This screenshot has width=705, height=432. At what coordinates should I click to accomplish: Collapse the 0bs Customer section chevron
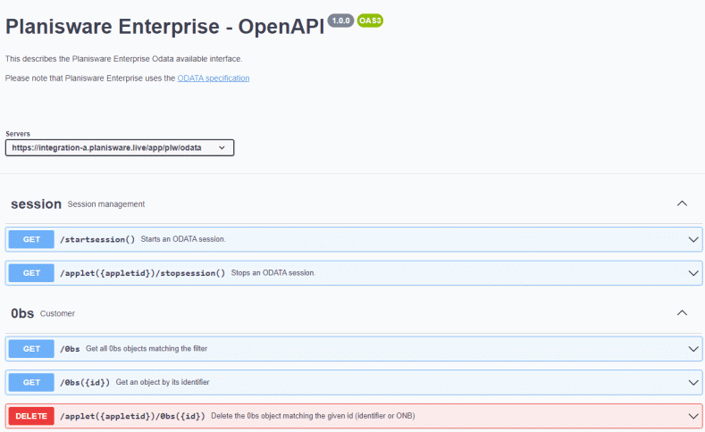coord(682,312)
